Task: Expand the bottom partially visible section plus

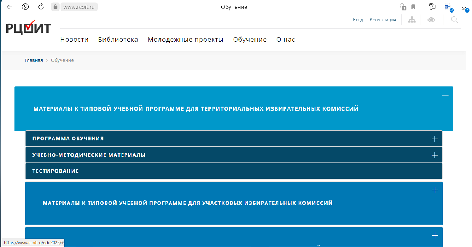Action: coord(435,236)
